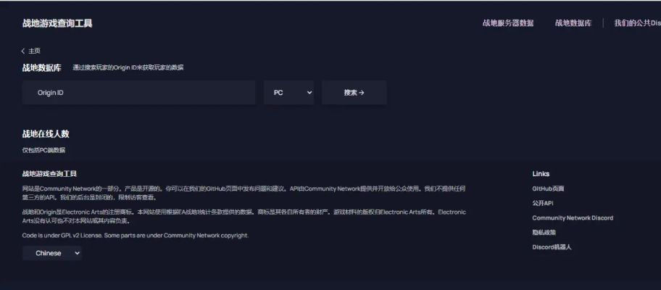Click the chevron arrow in the PC selector
661x290 pixels.
[x=309, y=93]
